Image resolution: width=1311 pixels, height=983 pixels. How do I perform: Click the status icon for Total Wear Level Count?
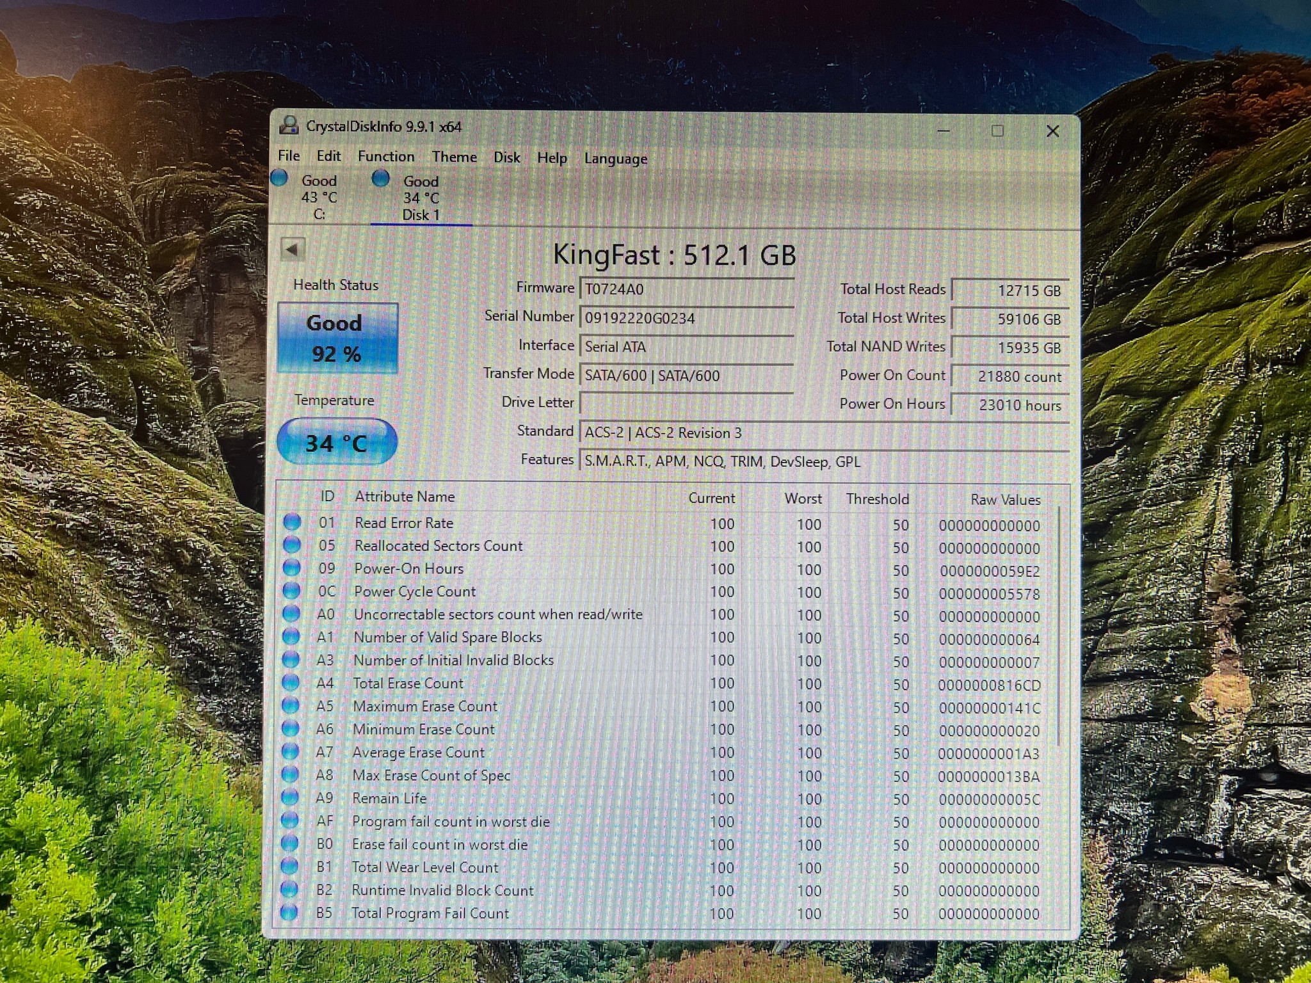[x=289, y=867]
